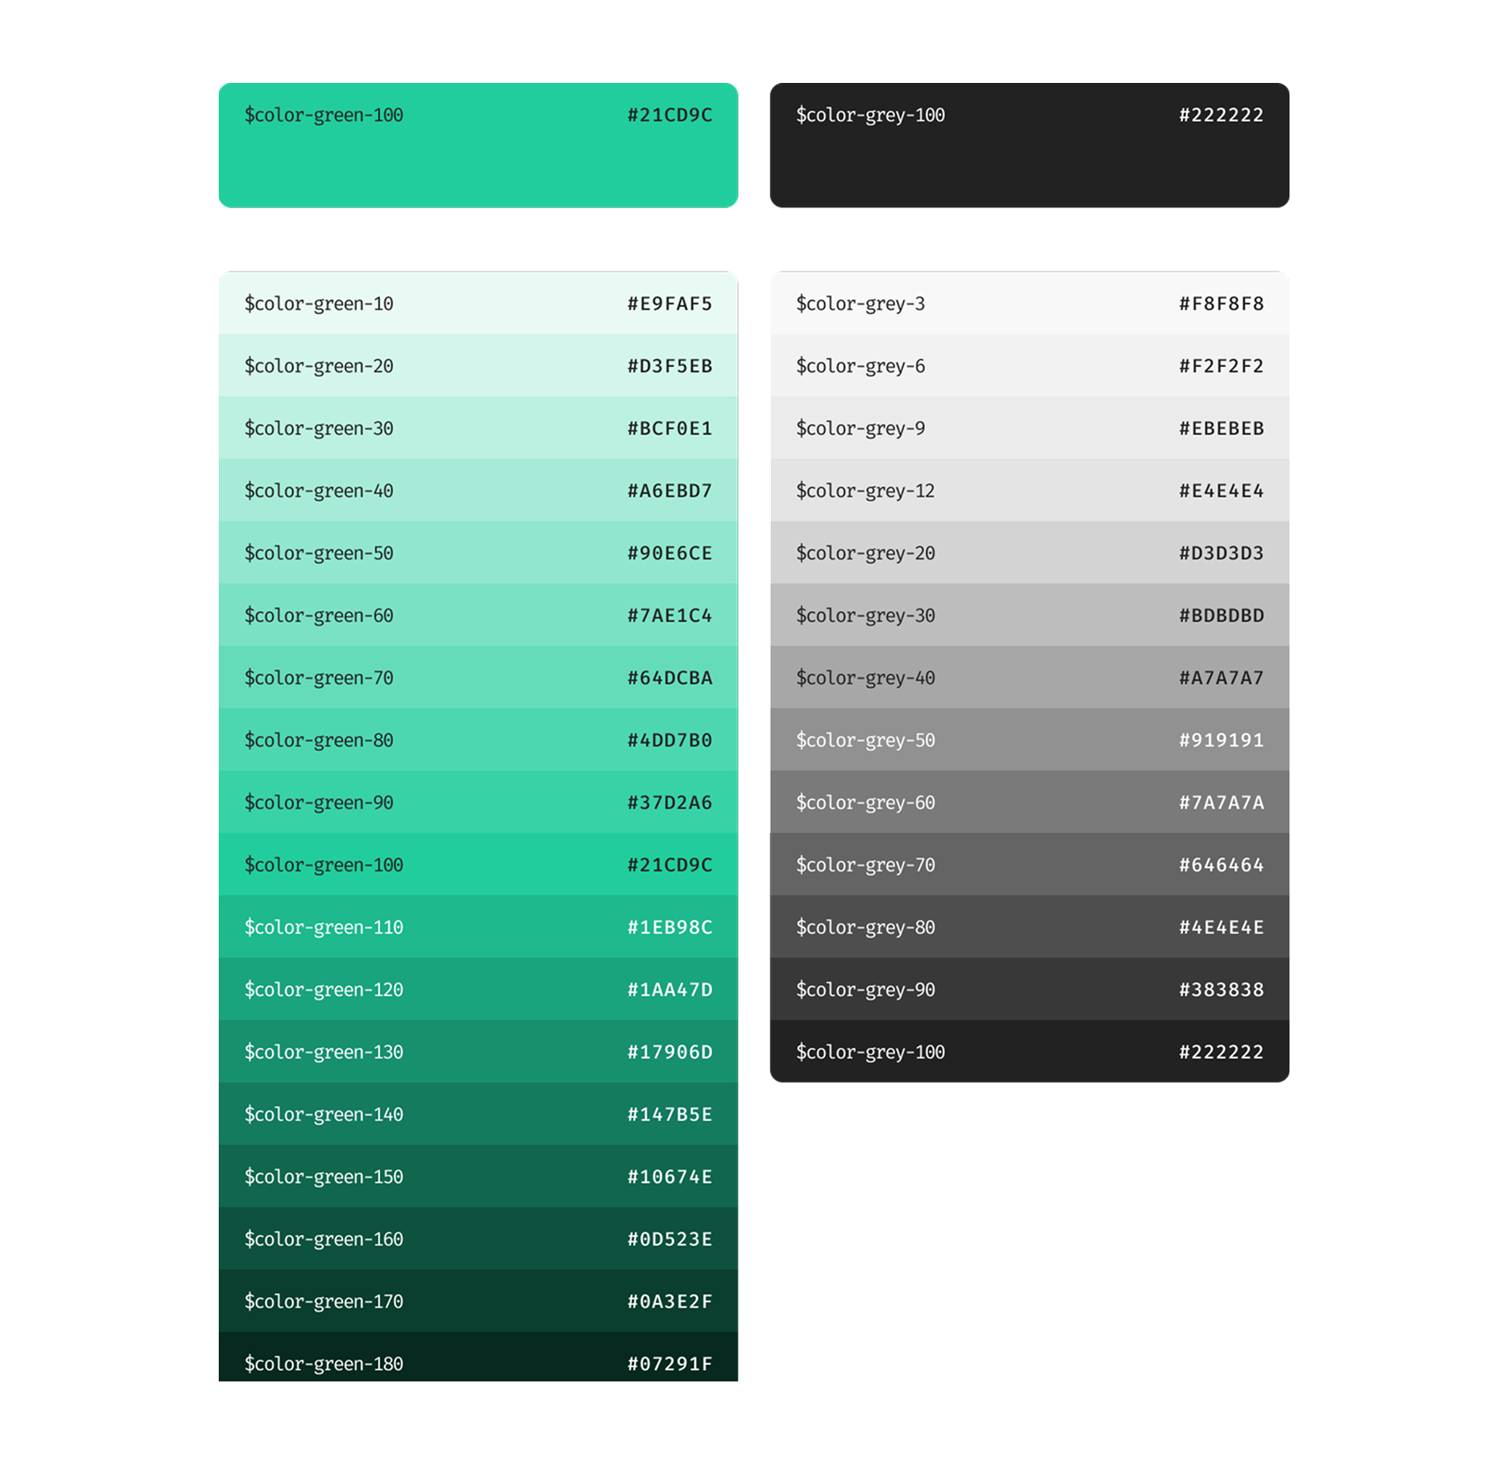Select the $color-grey-20 swatch
Screen dimensions: 1510x1482
(1029, 552)
